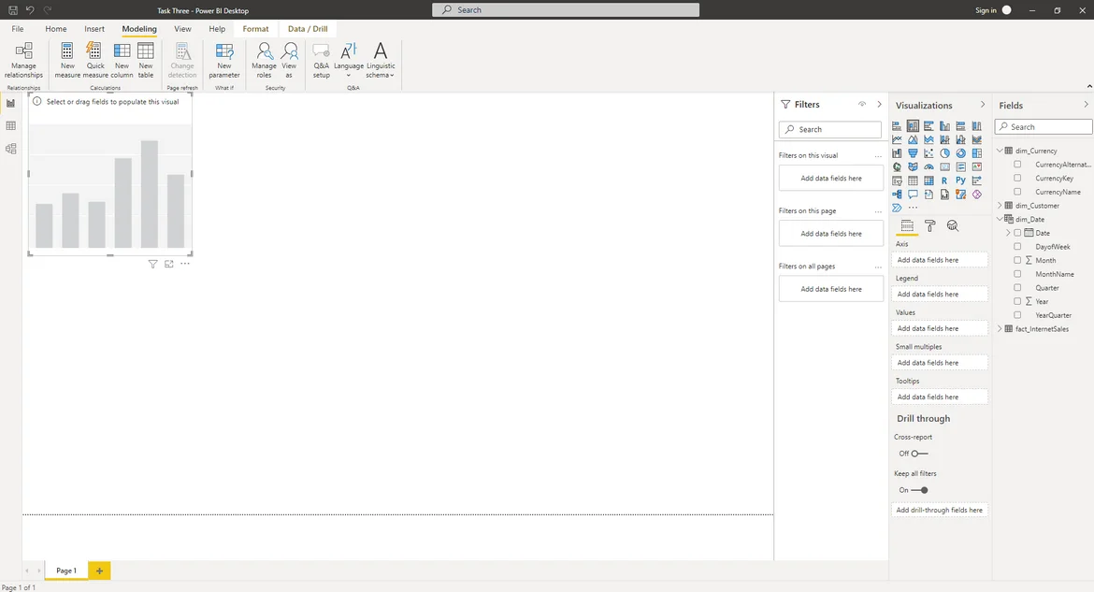Viewport: 1094px width, 592px height.
Task: Switch to Model view in left sidebar
Action: pos(11,149)
